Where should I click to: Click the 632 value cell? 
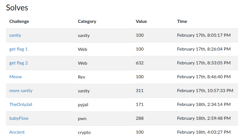click(140, 63)
